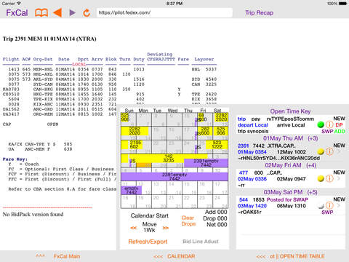Expand trip 477 with its chevron
Viewport: 349px width, 262px height.
pyautogui.click(x=339, y=178)
